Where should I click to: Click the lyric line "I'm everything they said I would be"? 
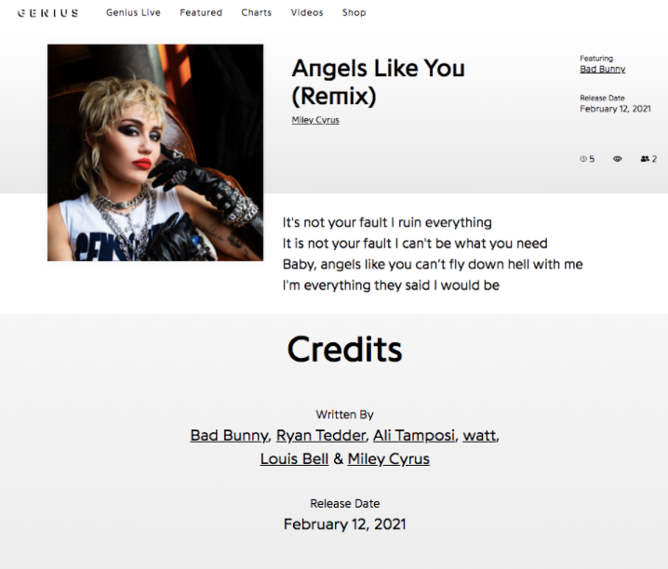coord(391,285)
